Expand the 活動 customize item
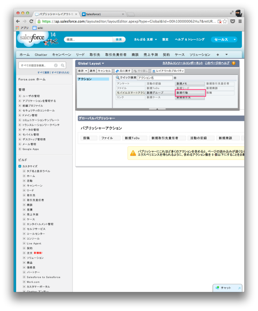258x311 pixels. (x=24, y=181)
